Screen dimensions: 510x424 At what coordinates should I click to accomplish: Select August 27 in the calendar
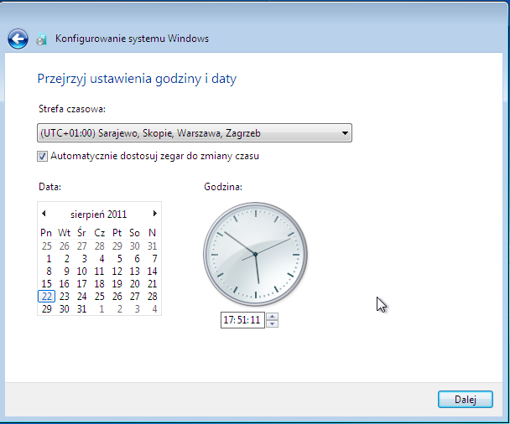(x=134, y=297)
